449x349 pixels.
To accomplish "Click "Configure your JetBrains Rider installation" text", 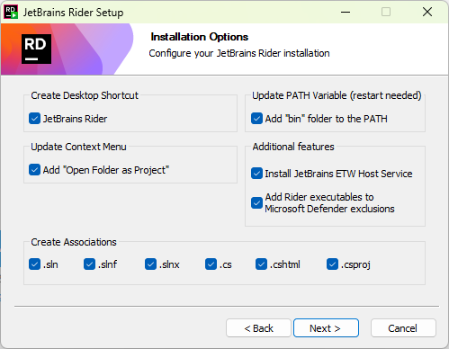I will pos(239,53).
